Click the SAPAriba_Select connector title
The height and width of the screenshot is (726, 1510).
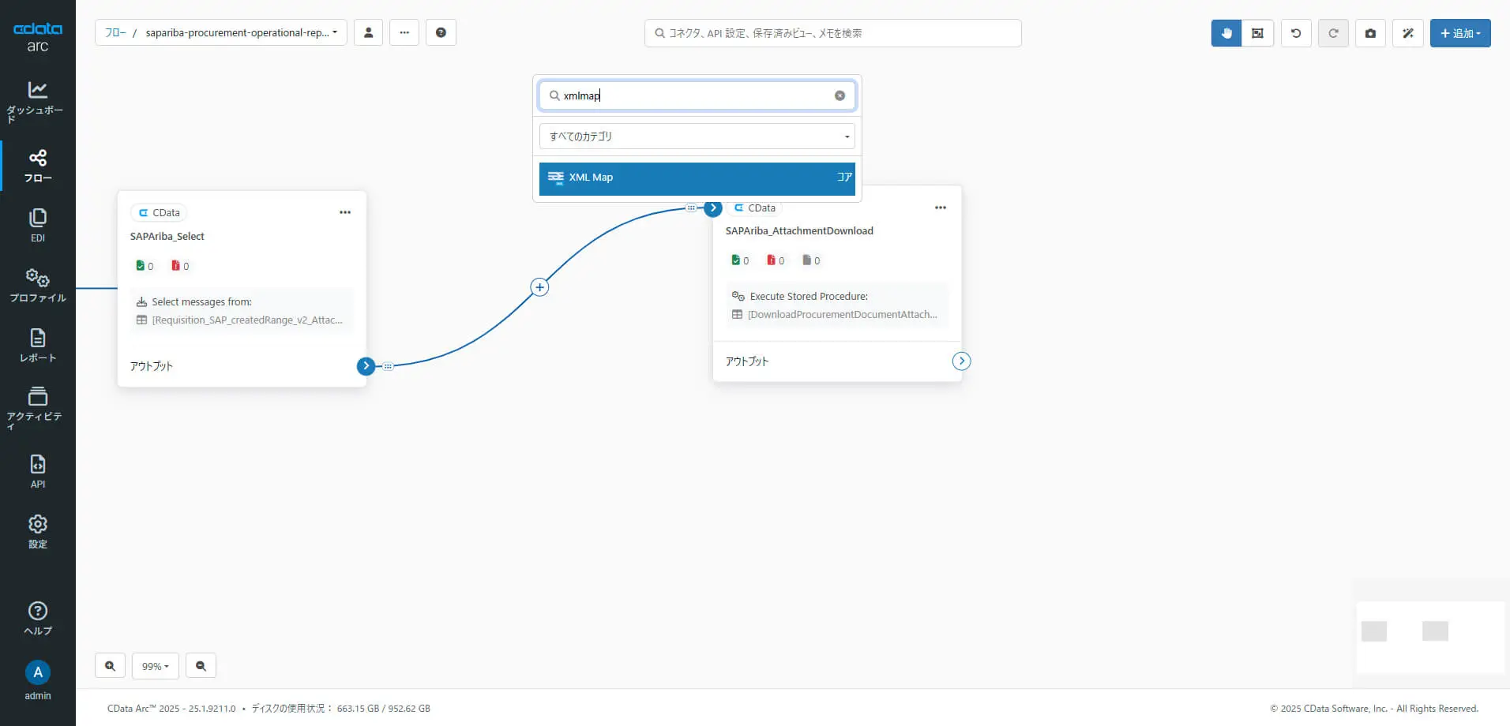point(167,236)
